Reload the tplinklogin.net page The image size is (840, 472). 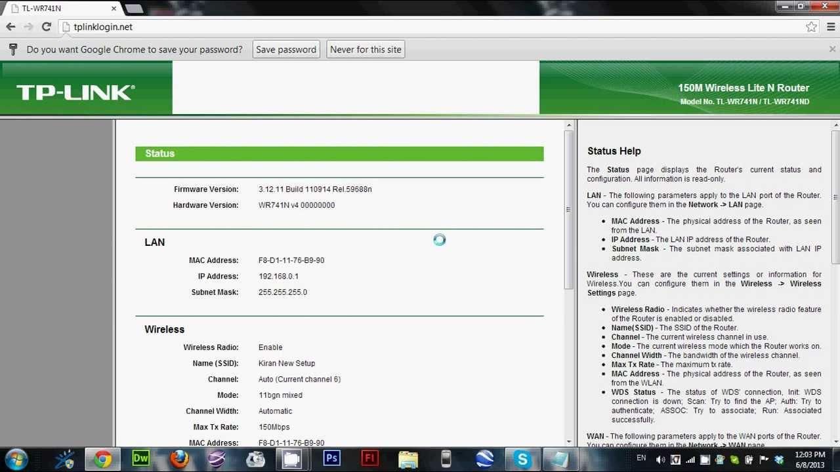coord(46,27)
